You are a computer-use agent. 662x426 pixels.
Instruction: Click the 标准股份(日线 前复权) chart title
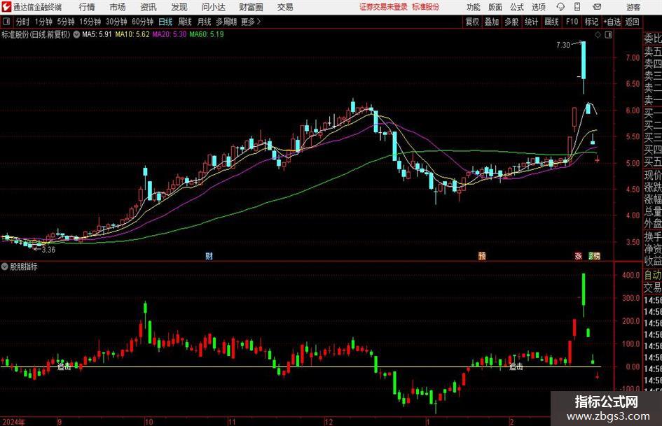pos(36,34)
